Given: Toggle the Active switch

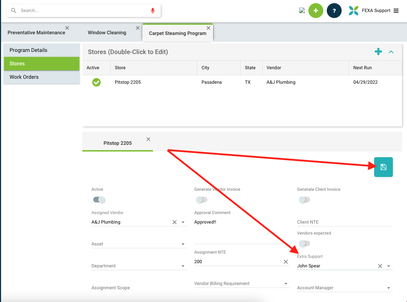Looking at the screenshot, I should 99,200.
